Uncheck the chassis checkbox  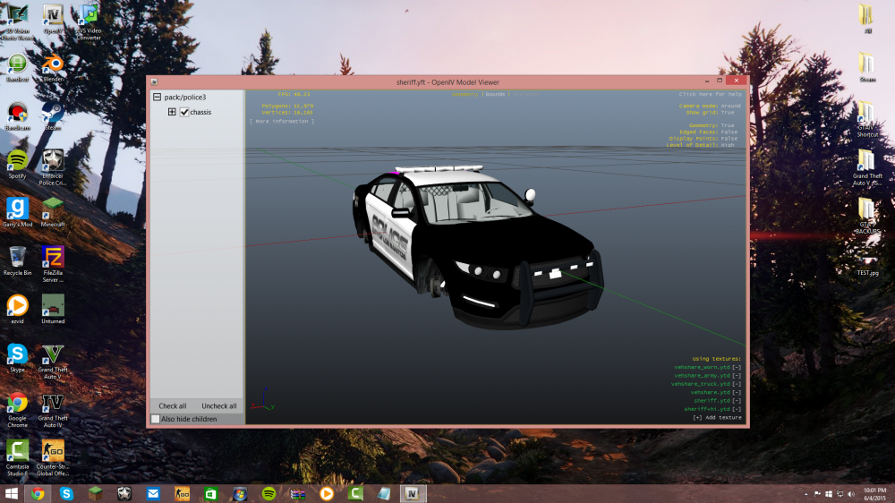coord(184,112)
